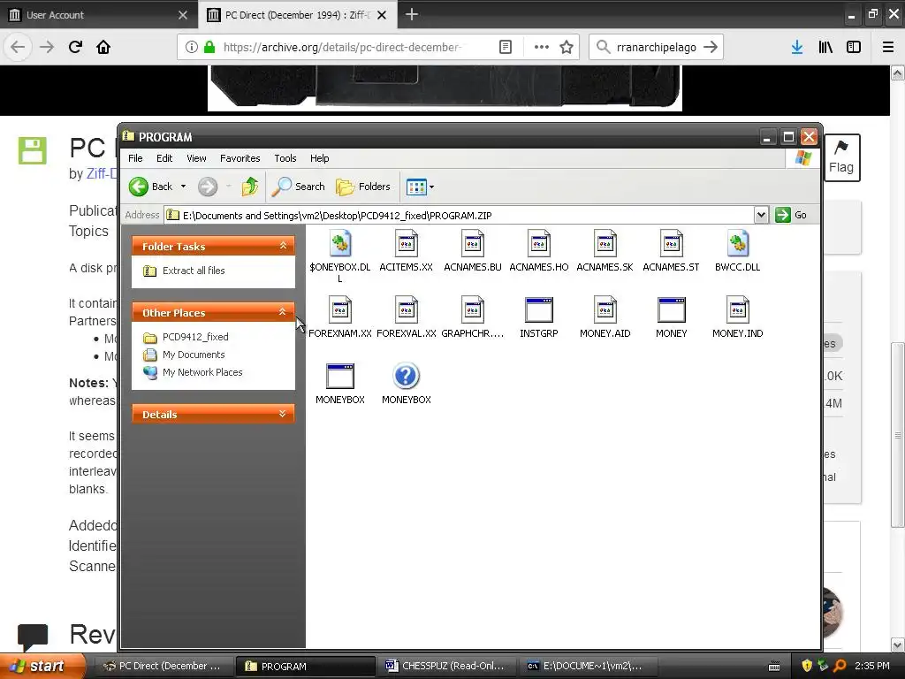This screenshot has height=679, width=905.
Task: Click the Explorer Back button
Action: click(151, 187)
